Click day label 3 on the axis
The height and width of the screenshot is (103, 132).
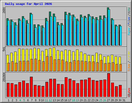tap(16, 100)
